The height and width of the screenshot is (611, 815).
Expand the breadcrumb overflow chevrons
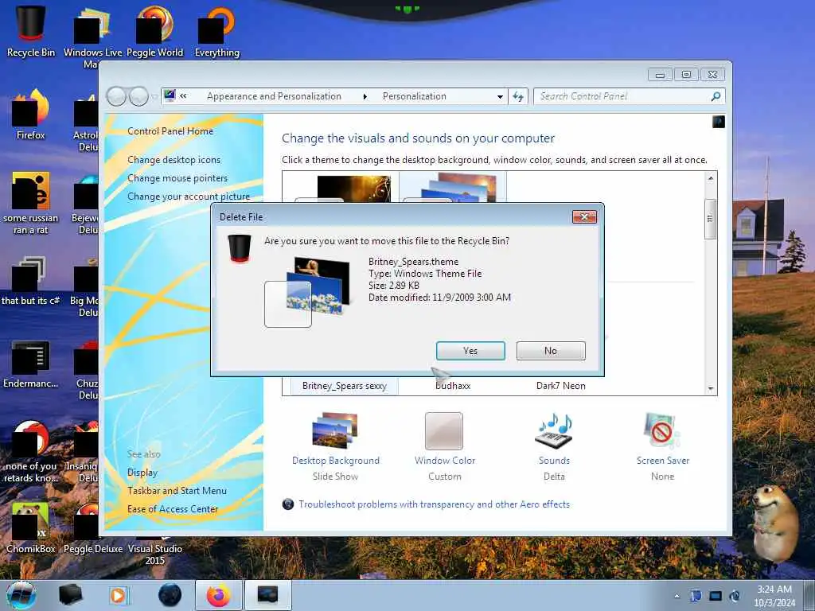pyautogui.click(x=183, y=95)
